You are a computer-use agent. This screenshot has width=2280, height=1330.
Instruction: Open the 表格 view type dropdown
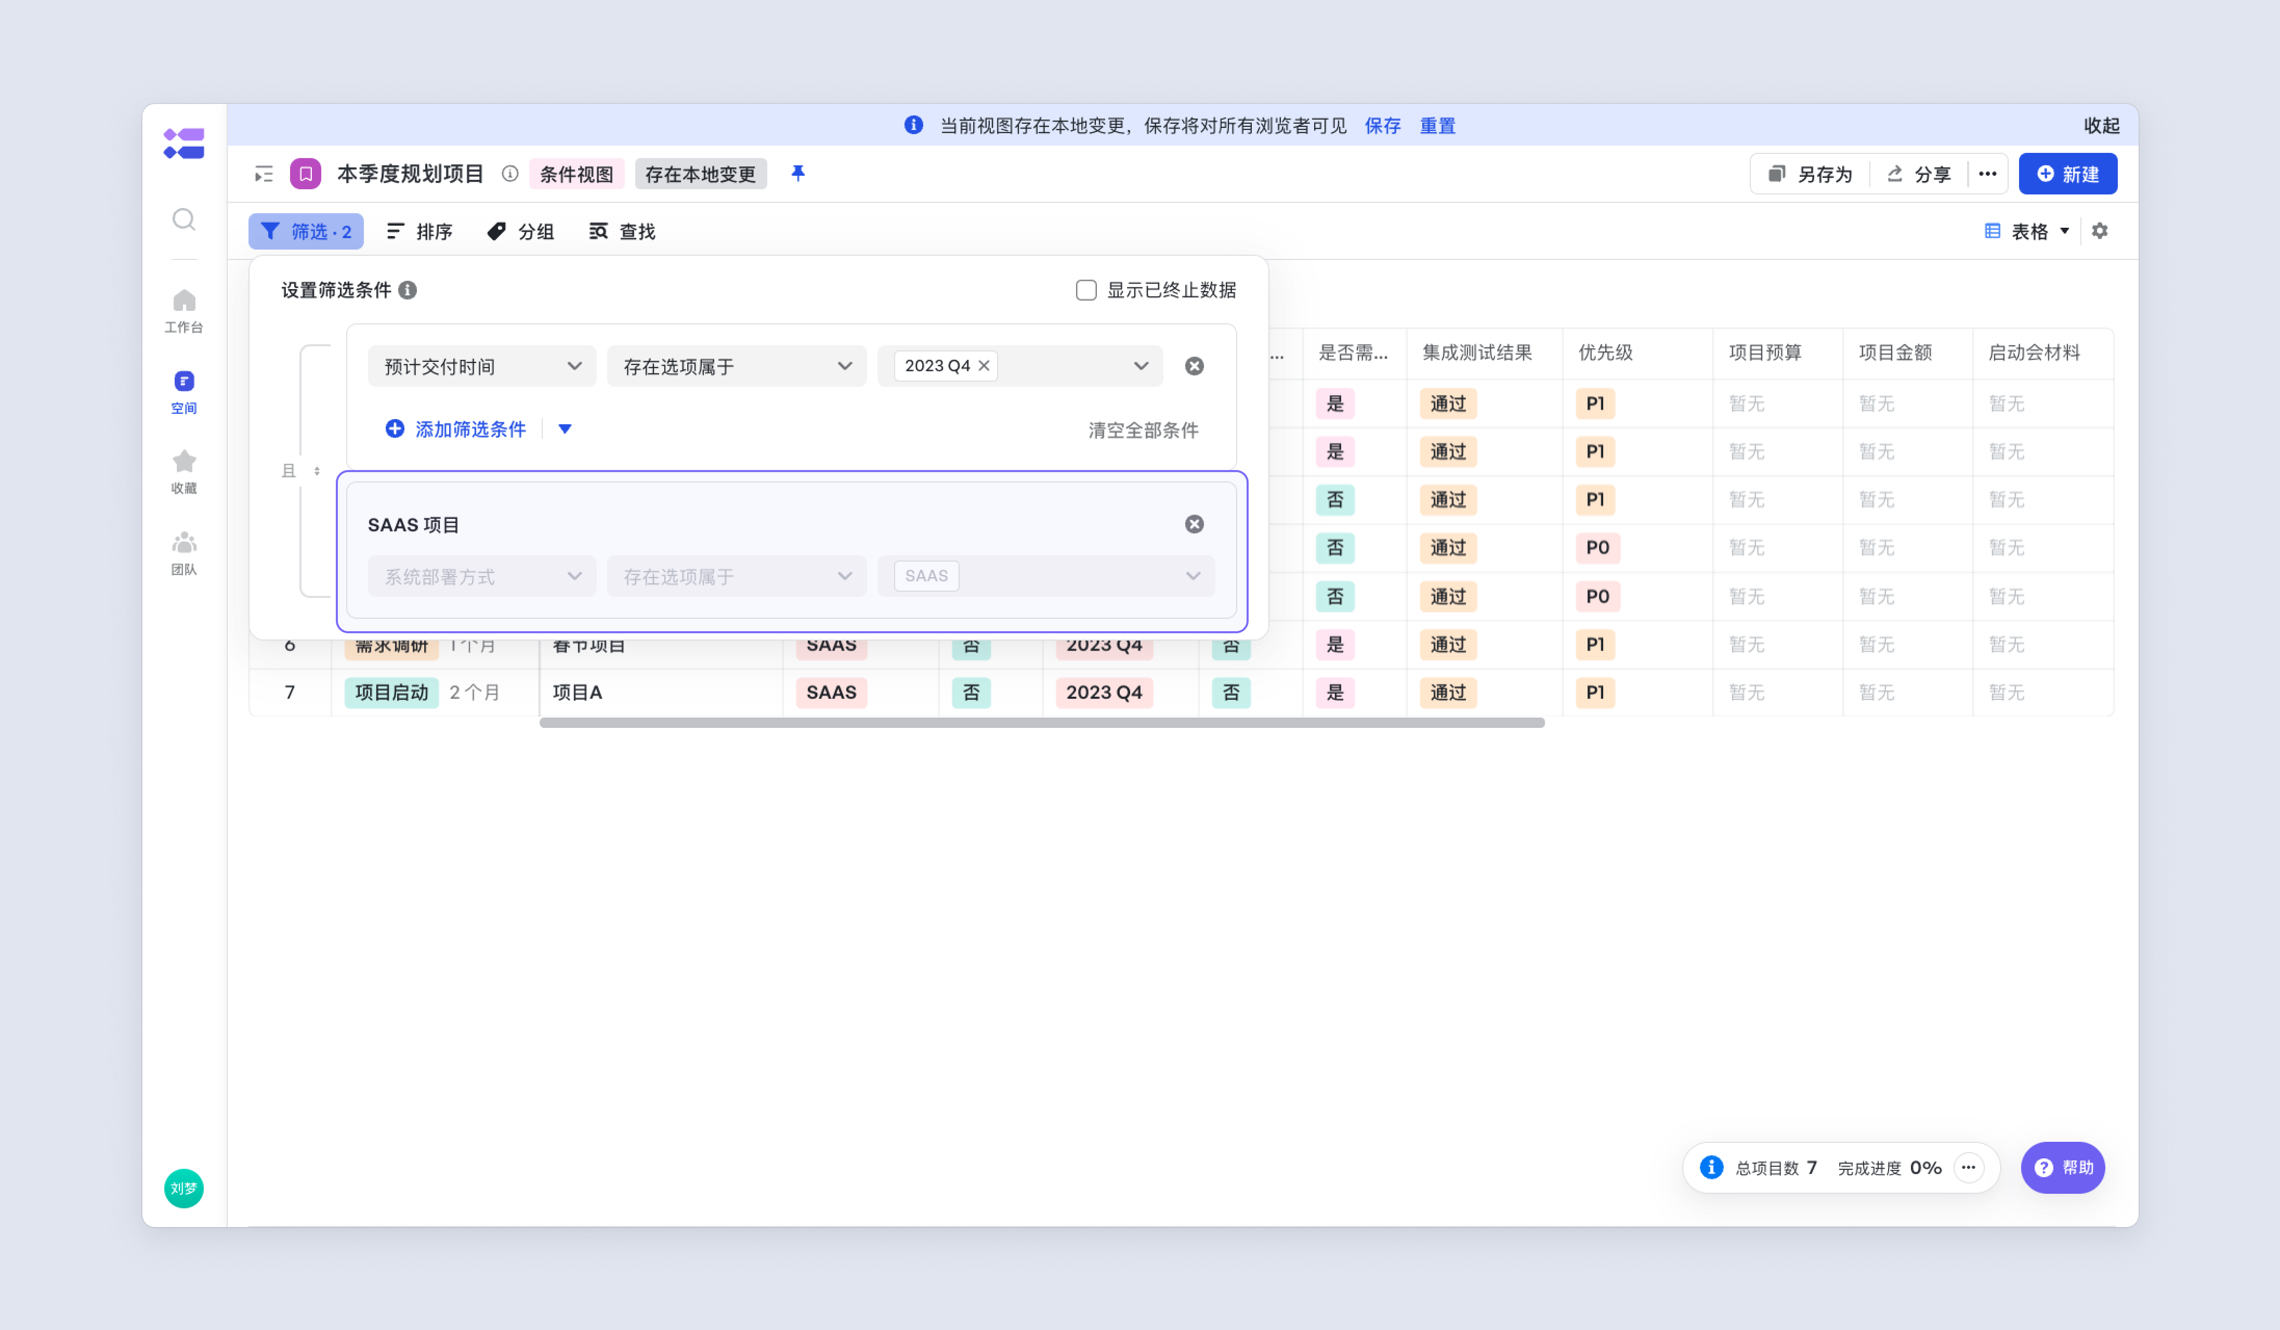coord(2027,231)
